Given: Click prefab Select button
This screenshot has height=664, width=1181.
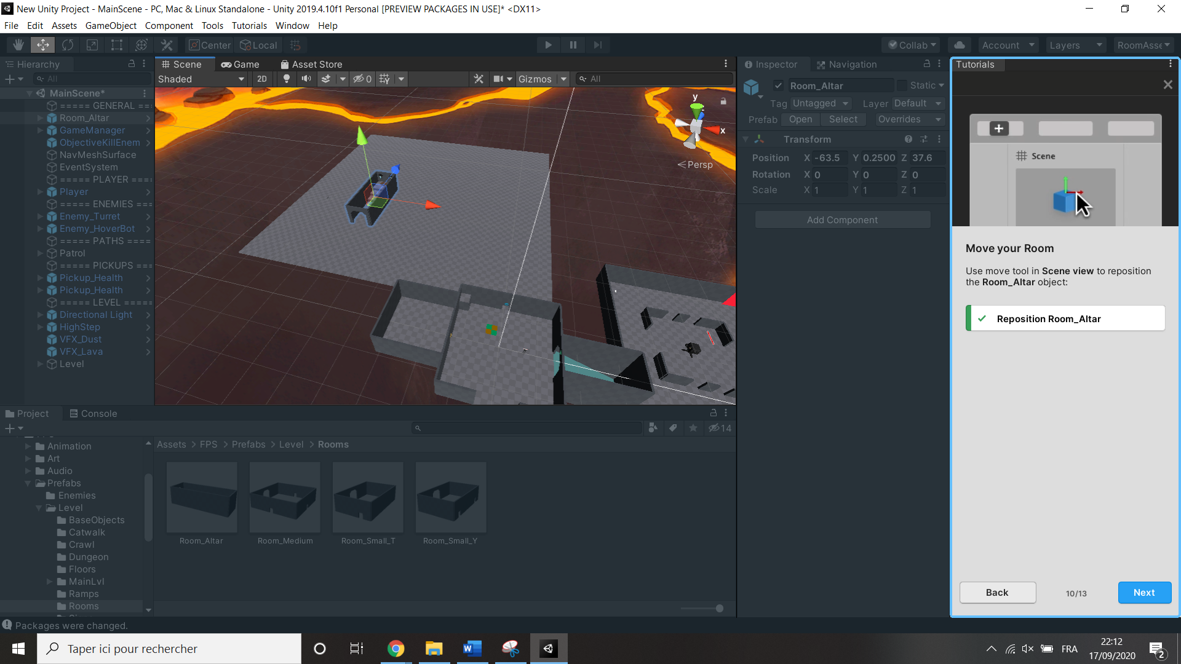Looking at the screenshot, I should tap(843, 119).
